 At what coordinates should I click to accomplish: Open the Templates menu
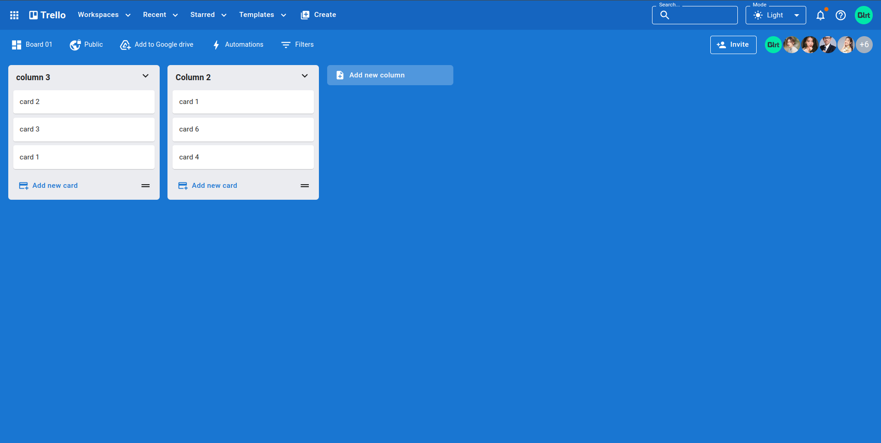pos(262,15)
